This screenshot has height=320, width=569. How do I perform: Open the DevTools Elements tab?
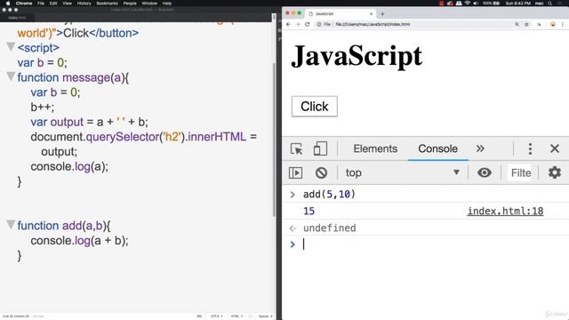375,148
